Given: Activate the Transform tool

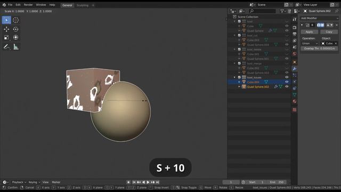Looking at the screenshot, I should [x=15, y=37].
